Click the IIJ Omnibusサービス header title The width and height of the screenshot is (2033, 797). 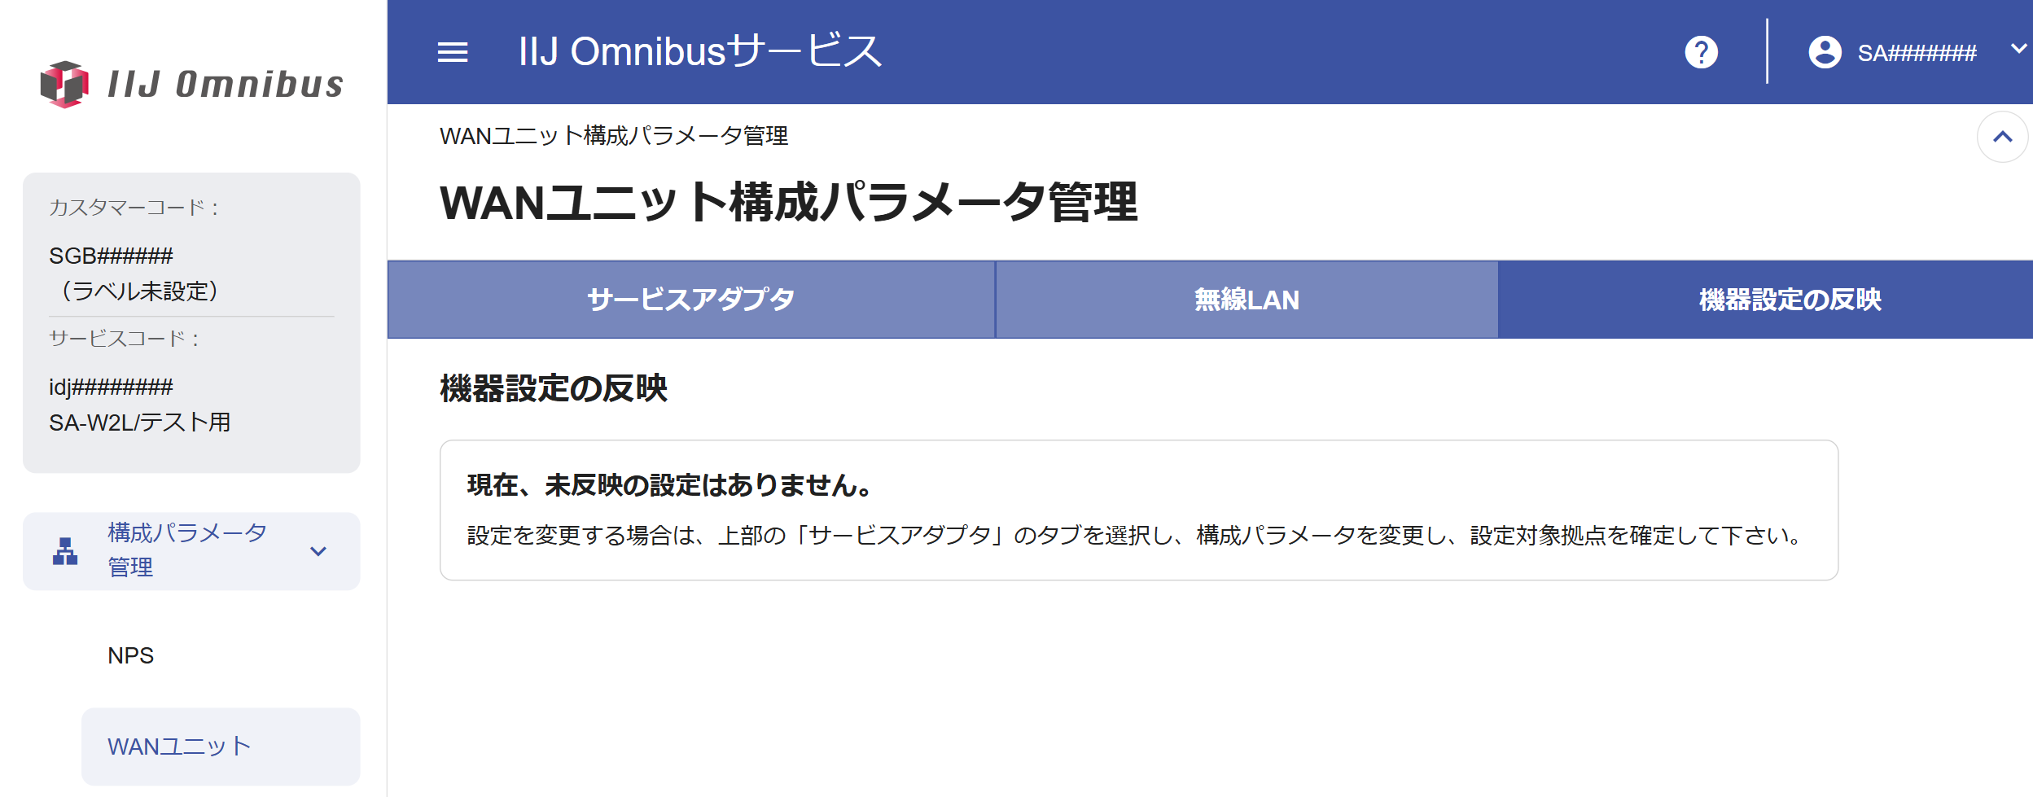tap(700, 51)
